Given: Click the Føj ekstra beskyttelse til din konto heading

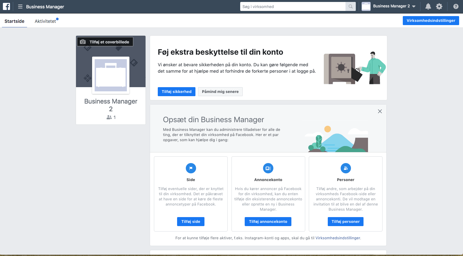Looking at the screenshot, I should coord(221,52).
